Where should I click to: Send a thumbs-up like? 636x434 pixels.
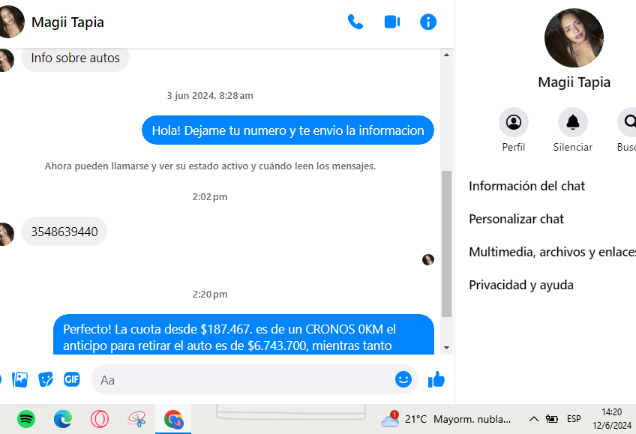tap(436, 380)
